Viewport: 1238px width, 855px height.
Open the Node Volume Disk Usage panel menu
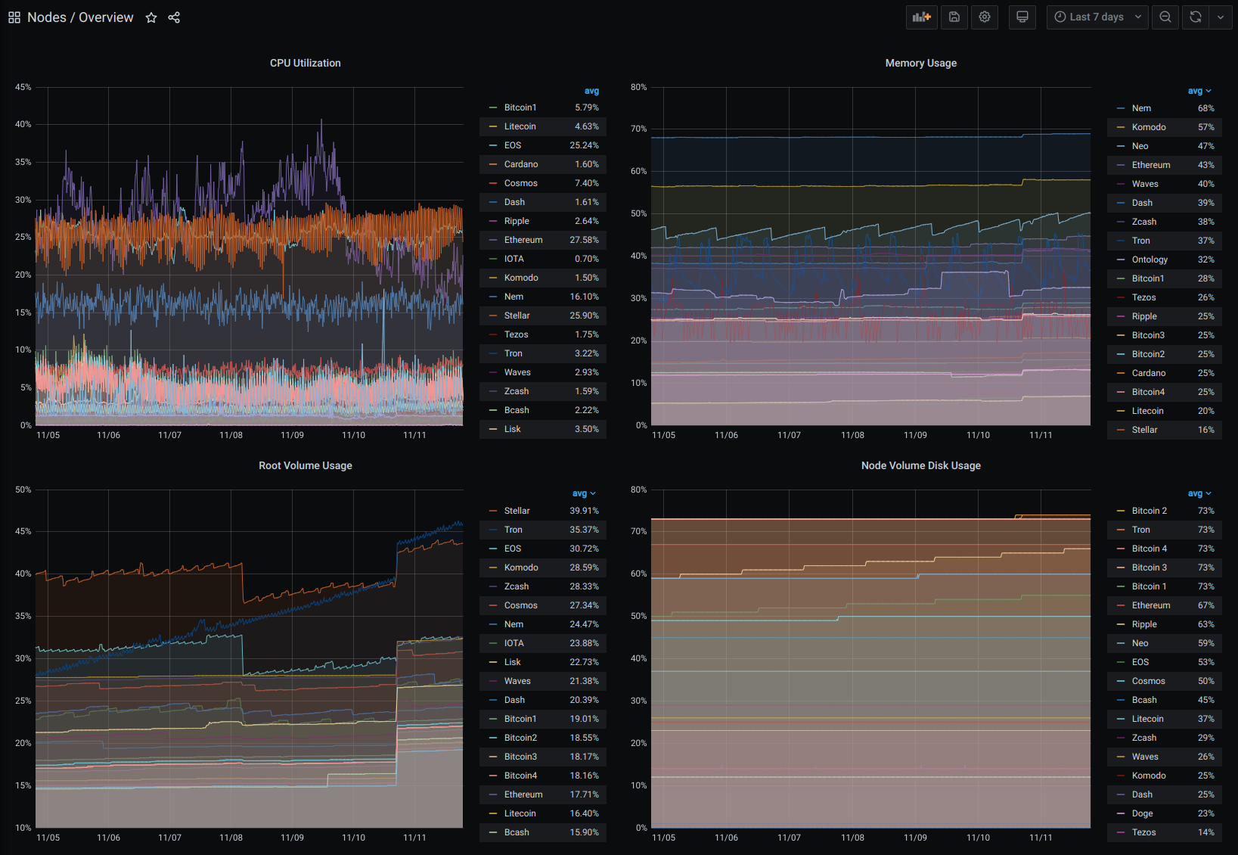(921, 465)
